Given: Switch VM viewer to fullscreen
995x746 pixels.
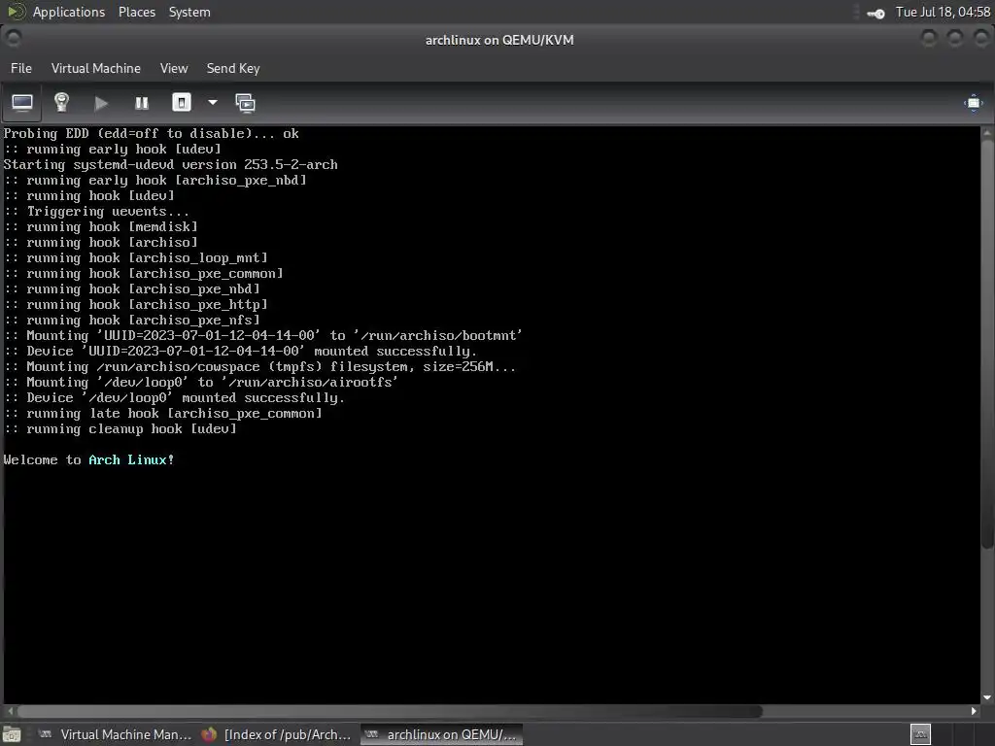Looking at the screenshot, I should (973, 103).
